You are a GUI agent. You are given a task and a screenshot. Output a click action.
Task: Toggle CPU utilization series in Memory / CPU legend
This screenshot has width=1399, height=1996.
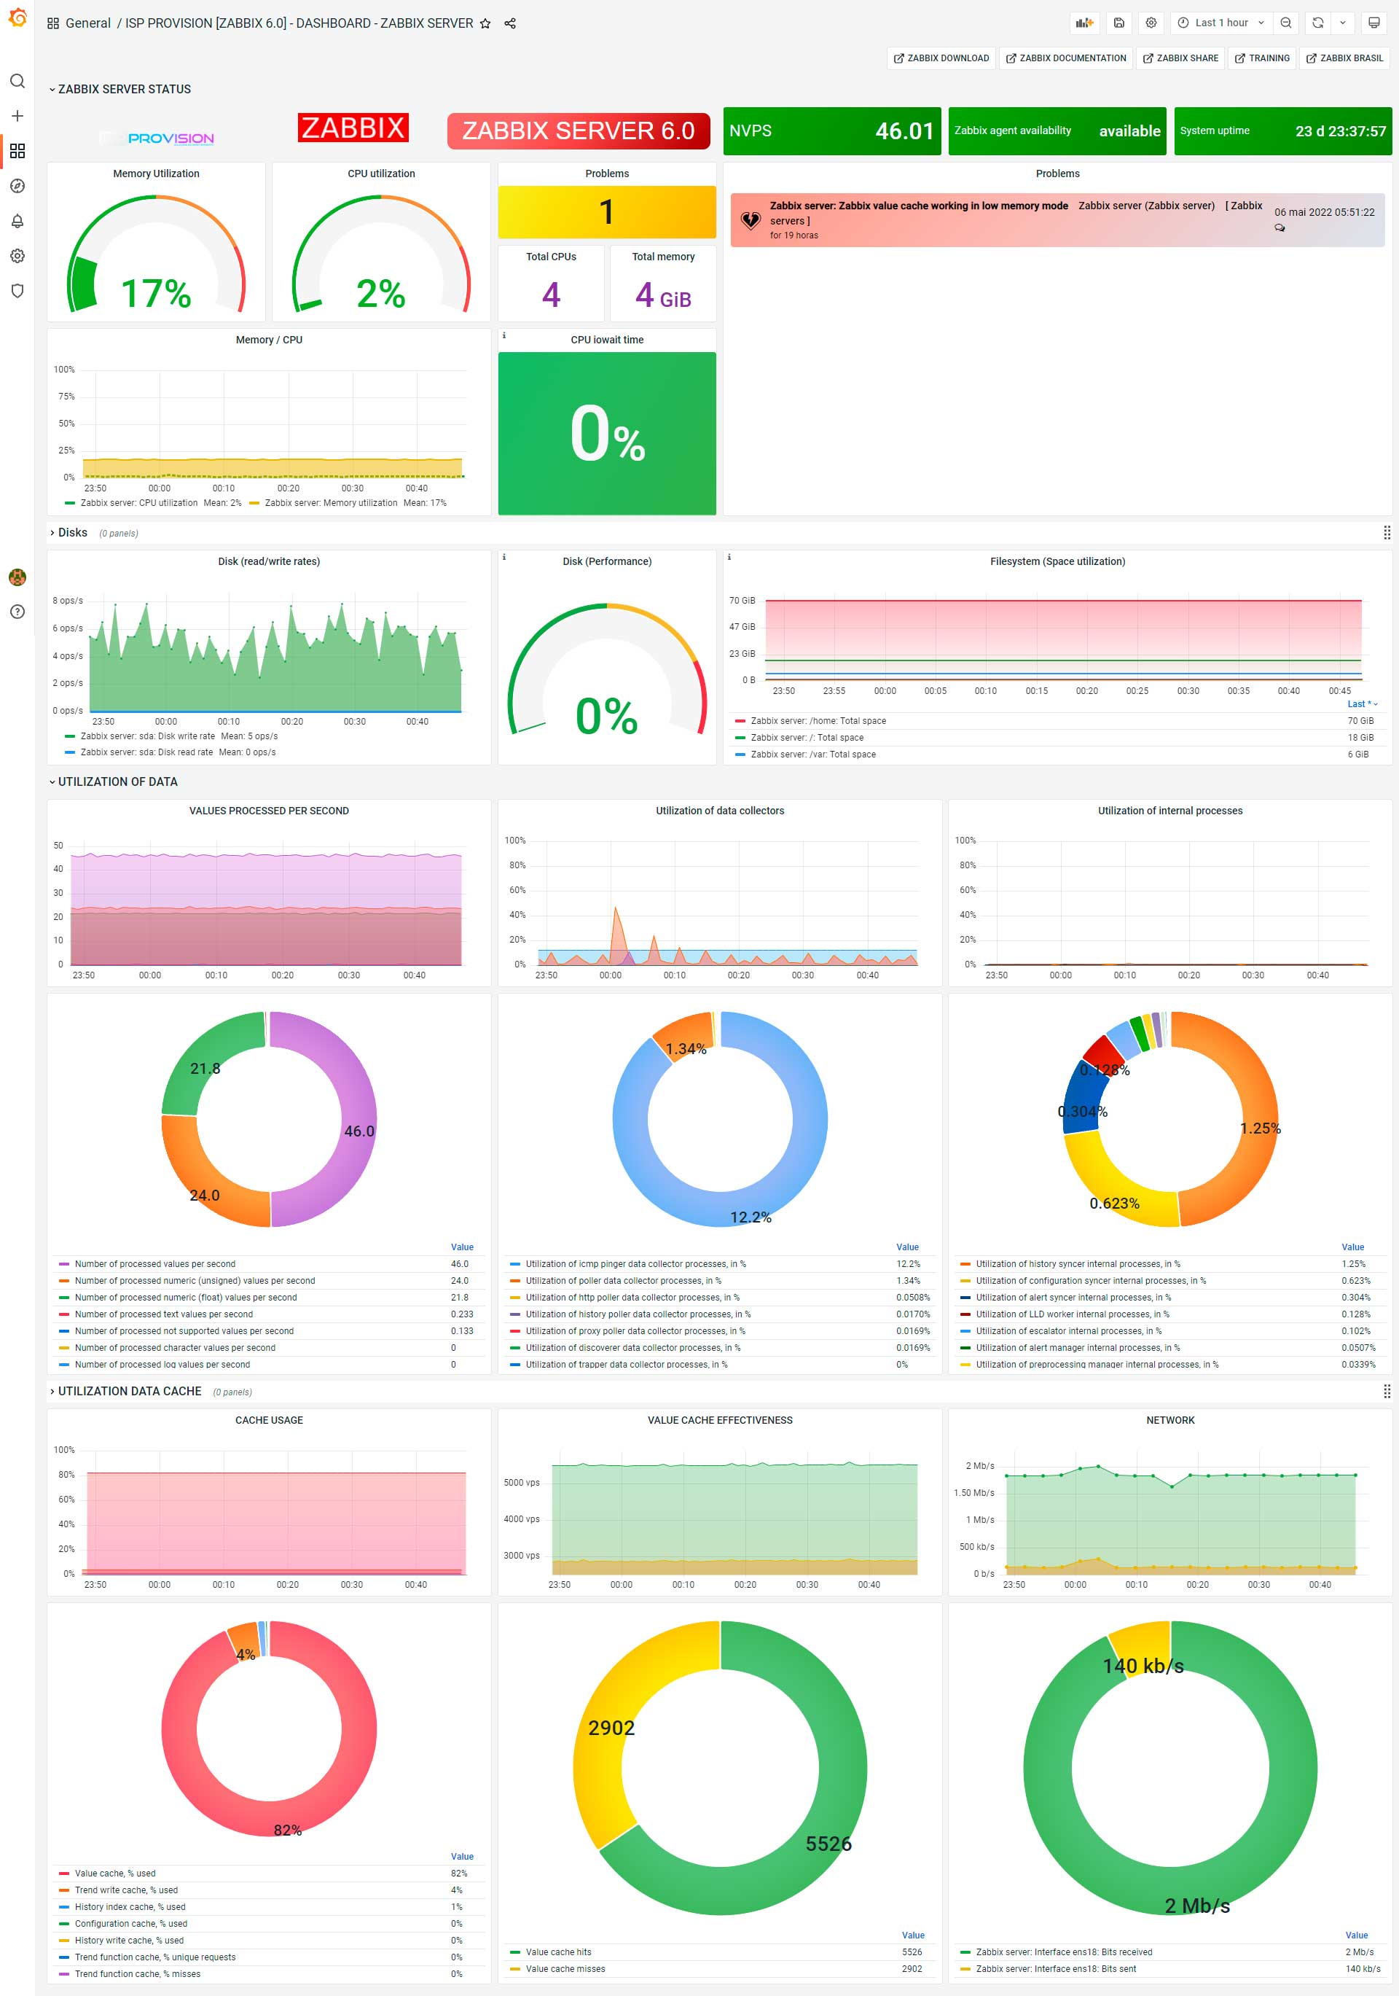[139, 503]
